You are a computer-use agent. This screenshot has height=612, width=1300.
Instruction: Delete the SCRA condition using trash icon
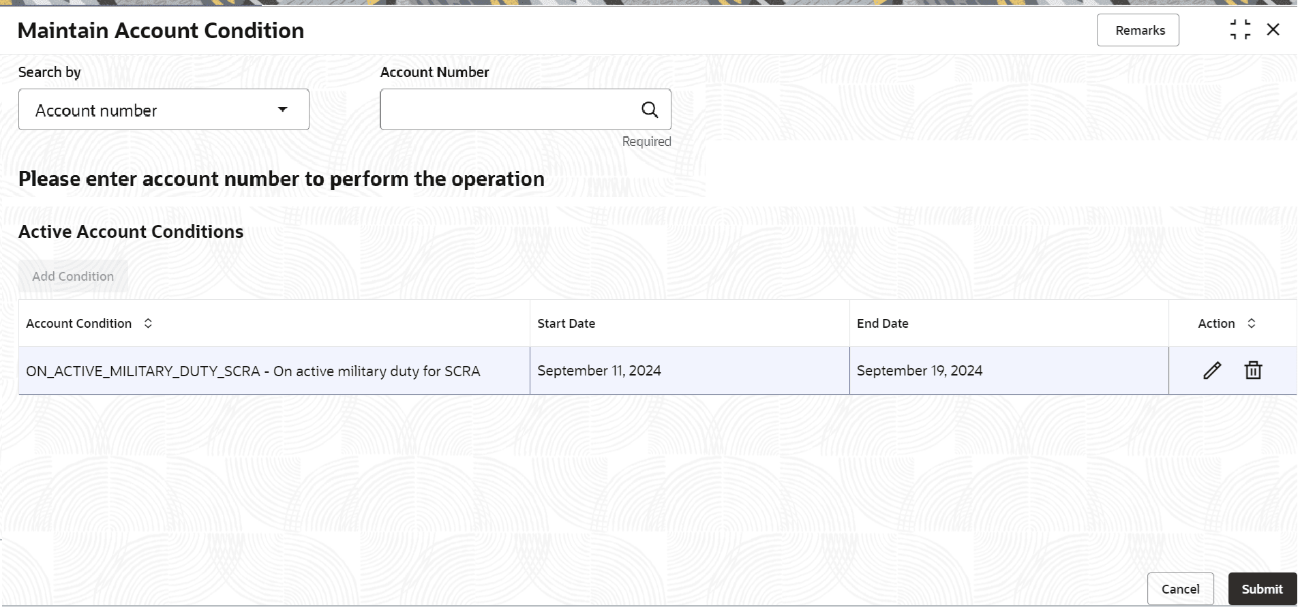pyautogui.click(x=1253, y=371)
